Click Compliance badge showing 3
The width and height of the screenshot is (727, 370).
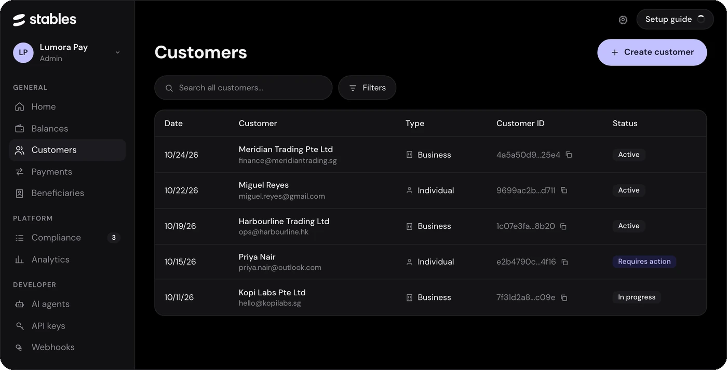[114, 238]
